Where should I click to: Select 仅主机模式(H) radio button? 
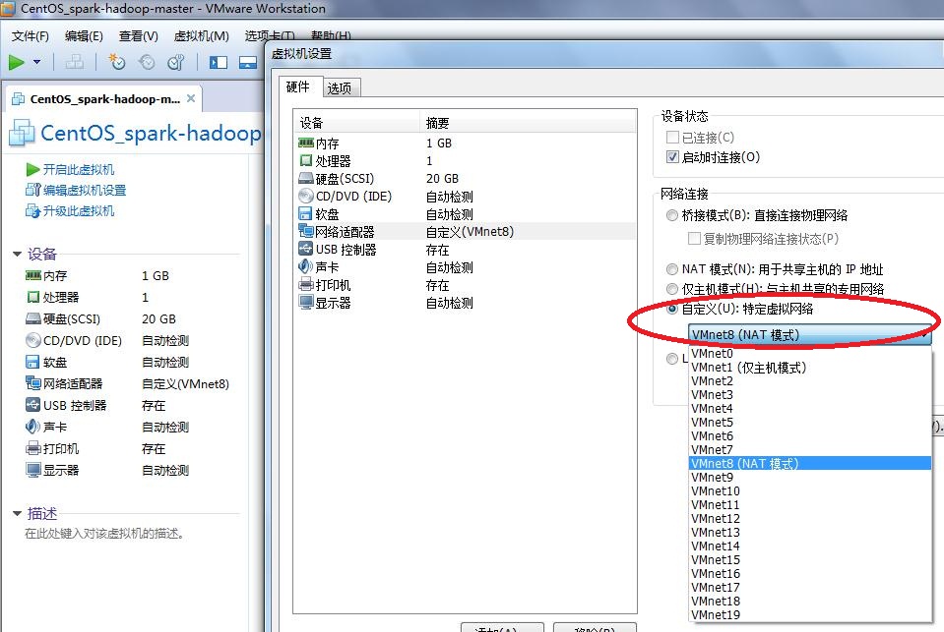click(x=672, y=289)
